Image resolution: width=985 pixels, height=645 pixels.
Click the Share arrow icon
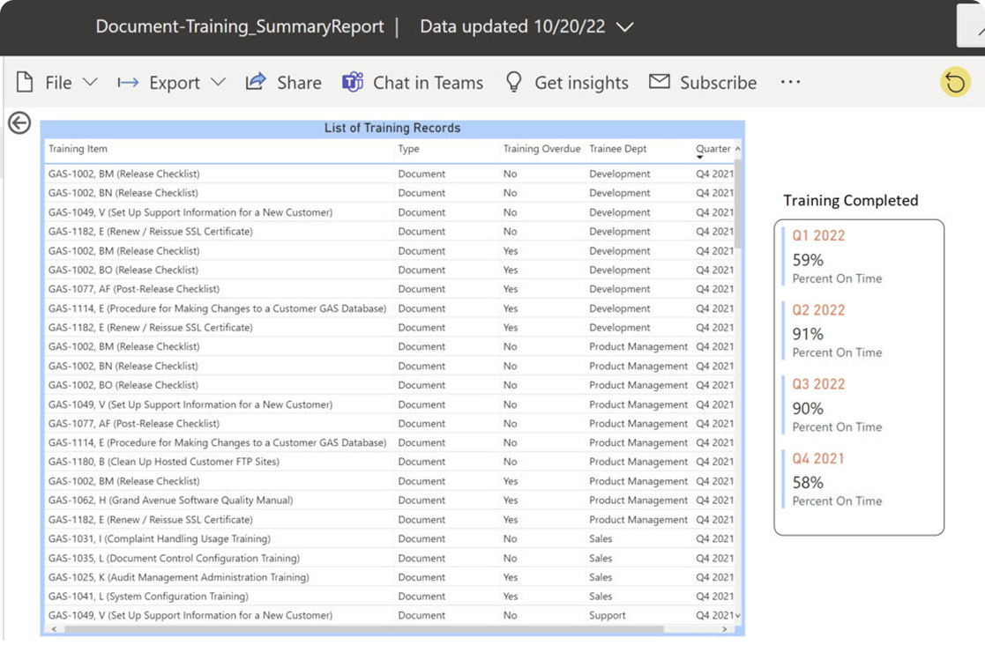click(256, 82)
